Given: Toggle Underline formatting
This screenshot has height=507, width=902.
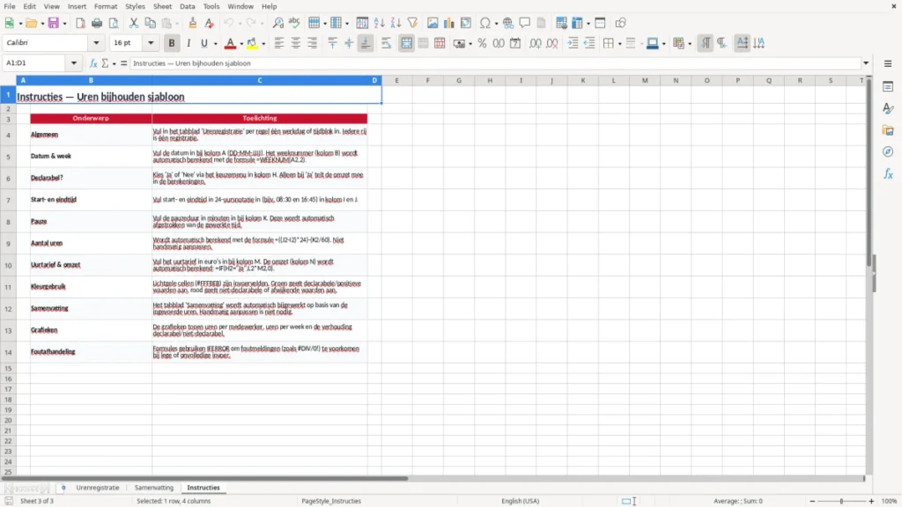Looking at the screenshot, I should pos(203,43).
